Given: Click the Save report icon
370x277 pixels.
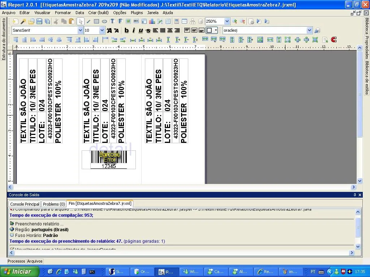Looking at the screenshot, I should [39, 21].
